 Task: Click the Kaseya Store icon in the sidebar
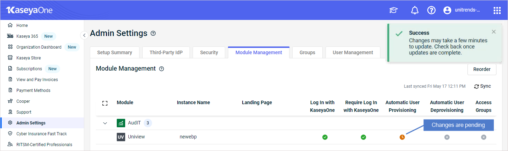click(x=10, y=58)
